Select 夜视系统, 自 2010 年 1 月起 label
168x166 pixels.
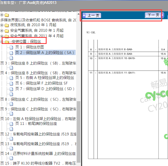[x=33, y=25]
